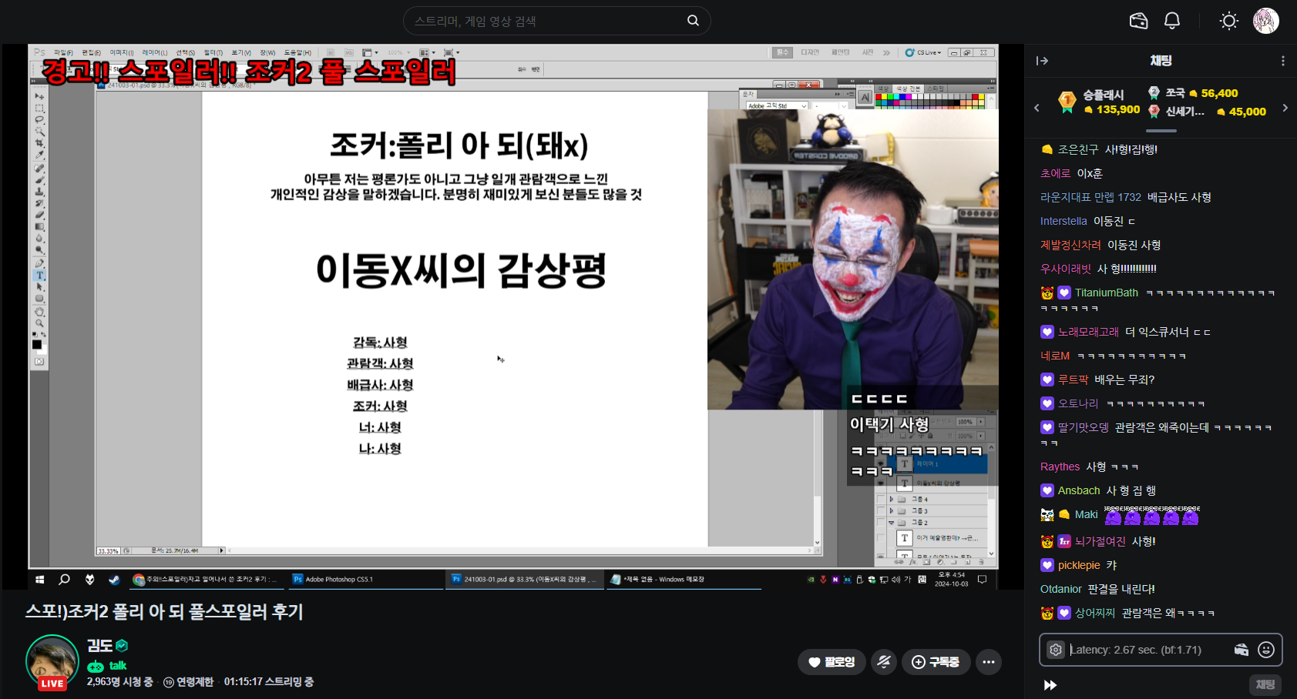Screen dimensions: 1297x699
Task: Click the cheese donation icon in chat input
Action: pos(1241,650)
